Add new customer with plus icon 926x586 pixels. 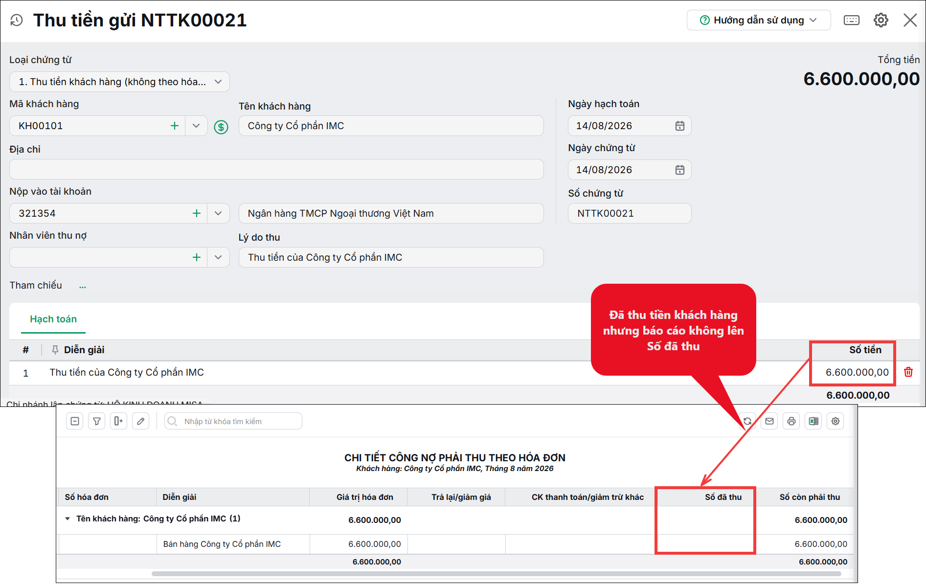coord(175,126)
